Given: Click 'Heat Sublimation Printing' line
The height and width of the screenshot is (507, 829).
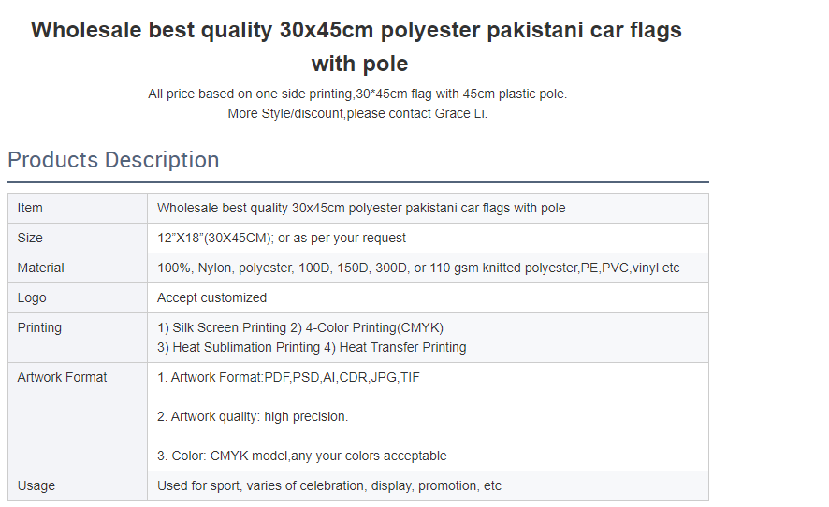Looking at the screenshot, I should point(312,347).
